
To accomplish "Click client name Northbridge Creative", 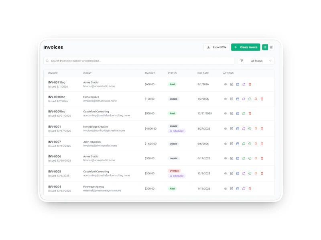I will (x=95, y=127).
